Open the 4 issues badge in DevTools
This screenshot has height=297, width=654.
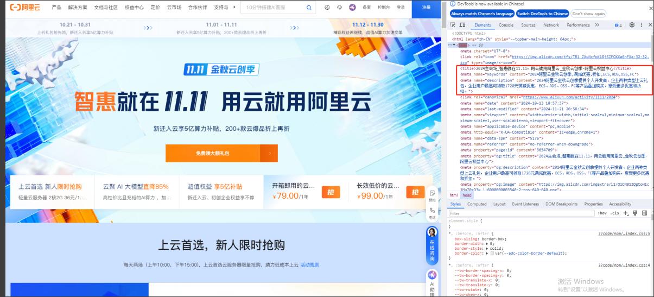[618, 25]
